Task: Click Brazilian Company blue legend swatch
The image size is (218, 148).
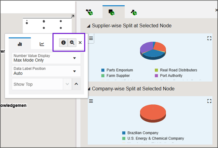Action: (124, 133)
